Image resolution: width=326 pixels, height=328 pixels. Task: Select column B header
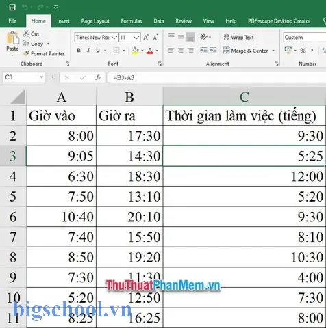pos(129,97)
